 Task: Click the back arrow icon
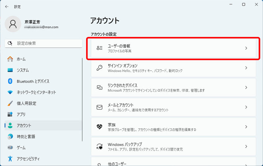pyautogui.click(x=7, y=7)
